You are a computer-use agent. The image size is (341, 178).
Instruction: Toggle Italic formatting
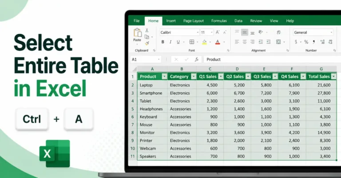coord(170,42)
